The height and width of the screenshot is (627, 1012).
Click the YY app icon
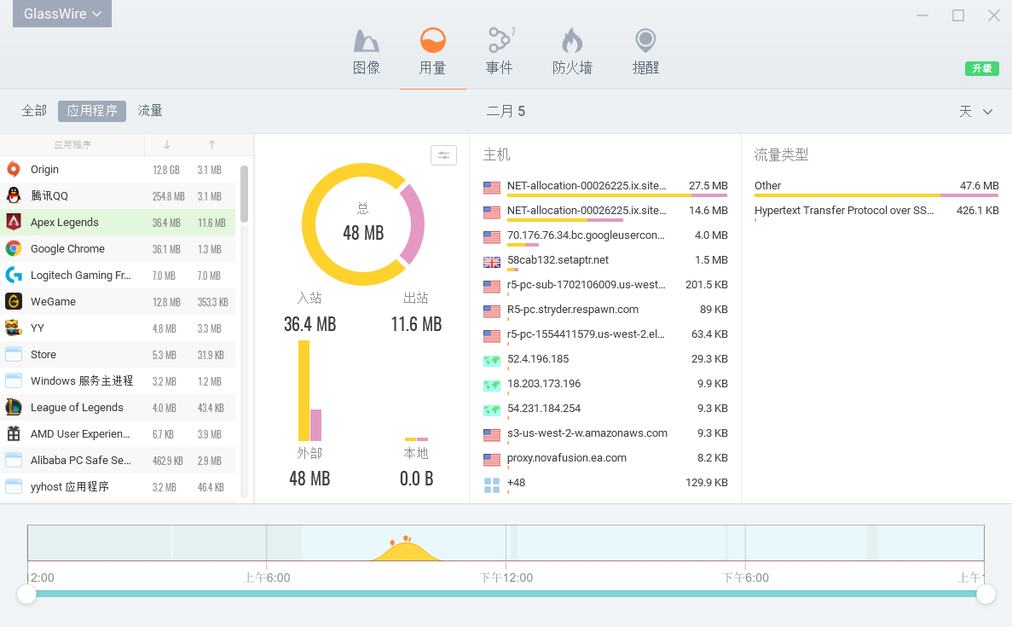tap(14, 328)
